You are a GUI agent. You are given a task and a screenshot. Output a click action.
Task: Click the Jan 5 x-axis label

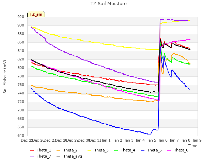[152, 140]
